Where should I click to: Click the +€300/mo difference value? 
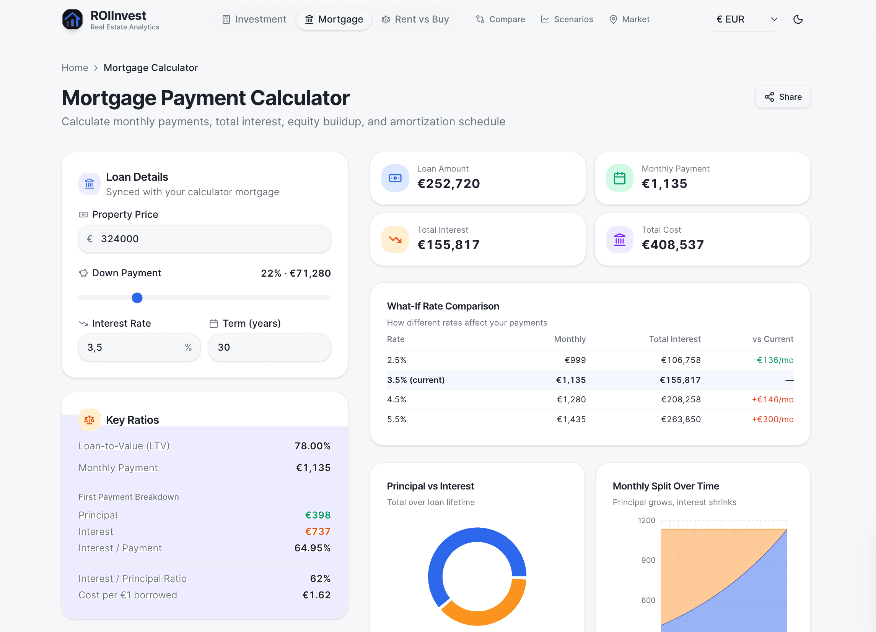click(772, 420)
